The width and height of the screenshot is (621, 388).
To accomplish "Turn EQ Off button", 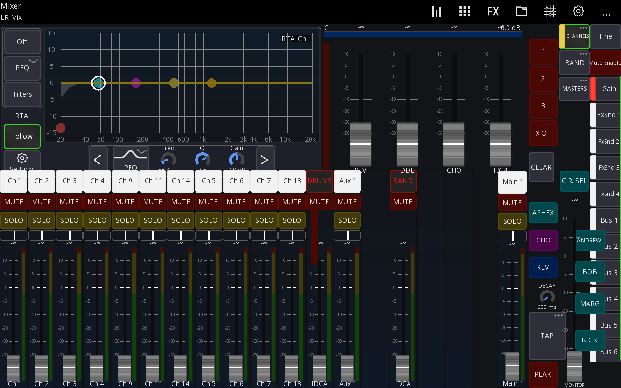I will click(x=22, y=42).
